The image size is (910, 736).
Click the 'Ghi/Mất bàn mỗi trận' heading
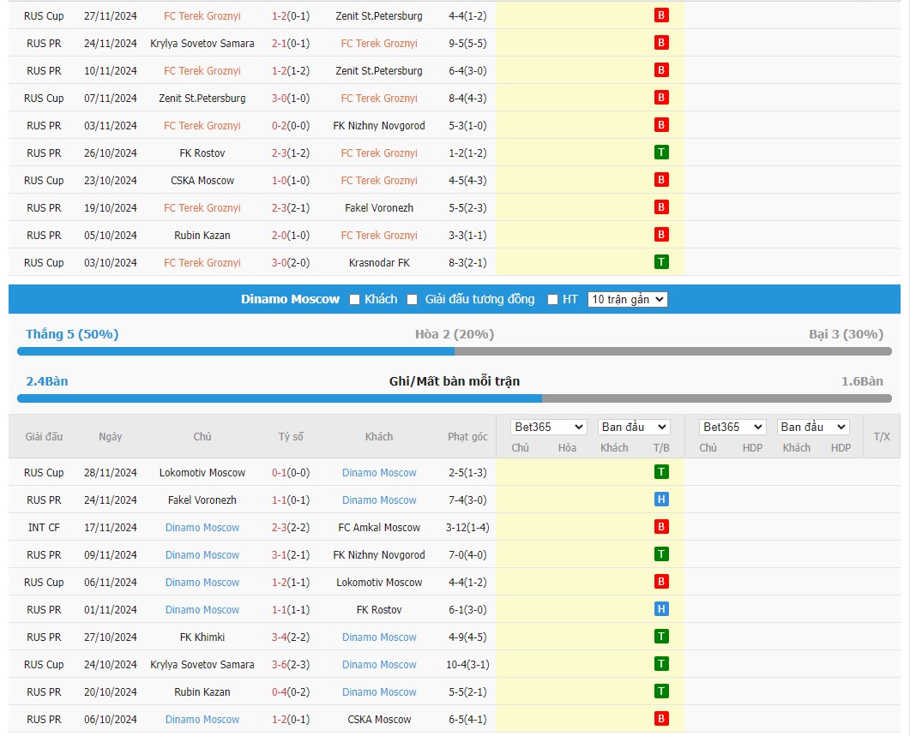click(455, 381)
